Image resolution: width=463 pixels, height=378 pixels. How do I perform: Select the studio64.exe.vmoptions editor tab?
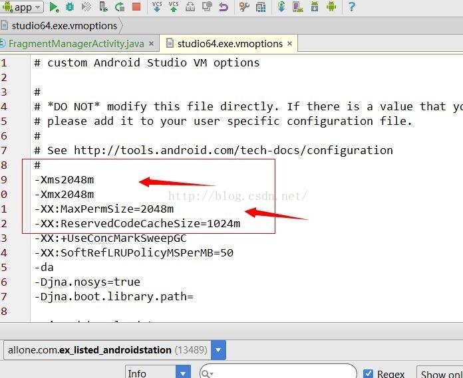230,44
